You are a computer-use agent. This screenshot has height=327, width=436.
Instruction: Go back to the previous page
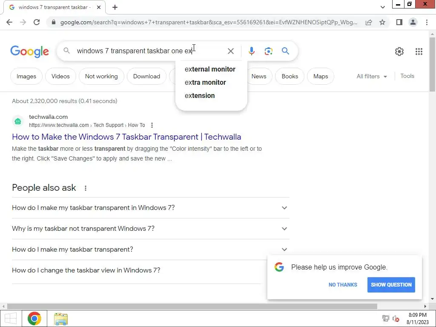click(9, 22)
